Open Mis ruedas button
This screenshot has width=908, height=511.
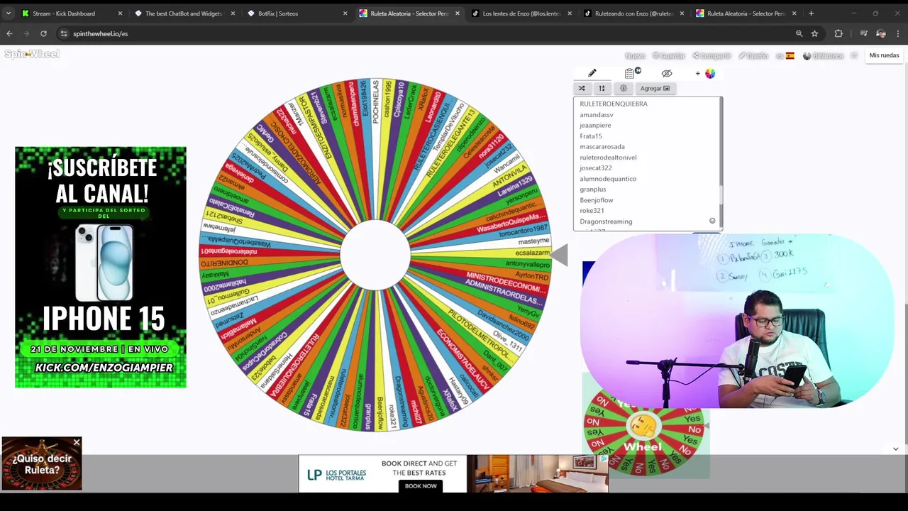(x=884, y=55)
